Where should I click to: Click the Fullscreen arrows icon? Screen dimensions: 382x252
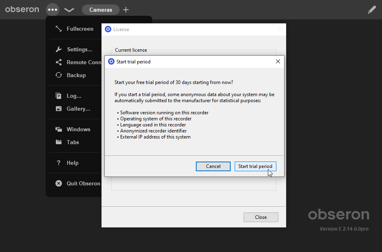[x=59, y=29]
